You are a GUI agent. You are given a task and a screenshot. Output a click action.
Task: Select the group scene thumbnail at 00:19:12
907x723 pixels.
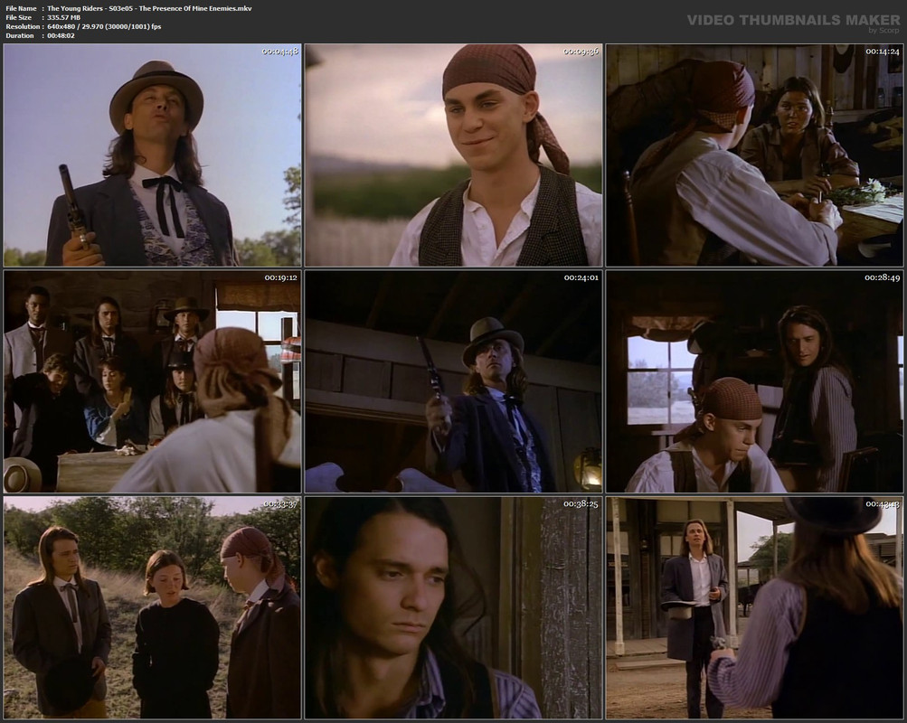coord(153,381)
